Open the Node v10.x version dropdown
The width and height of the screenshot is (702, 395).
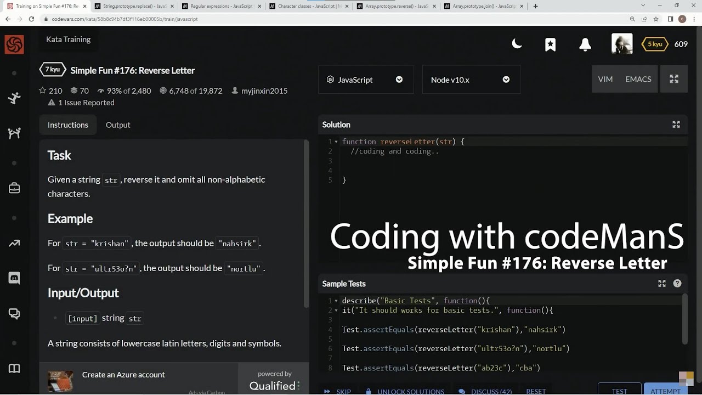tap(471, 80)
